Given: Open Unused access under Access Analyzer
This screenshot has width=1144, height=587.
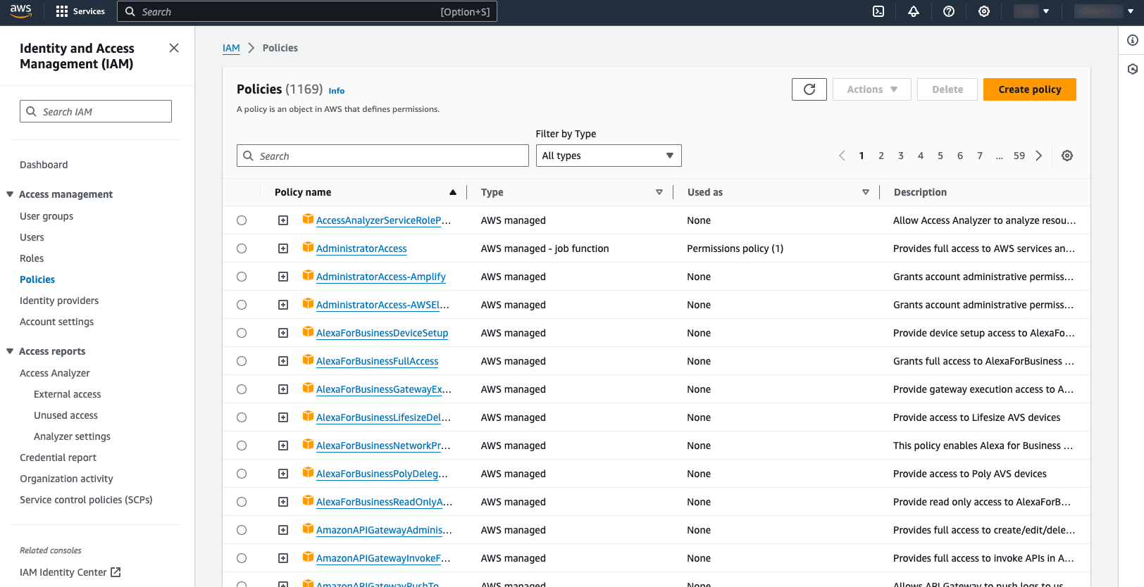Looking at the screenshot, I should [66, 415].
